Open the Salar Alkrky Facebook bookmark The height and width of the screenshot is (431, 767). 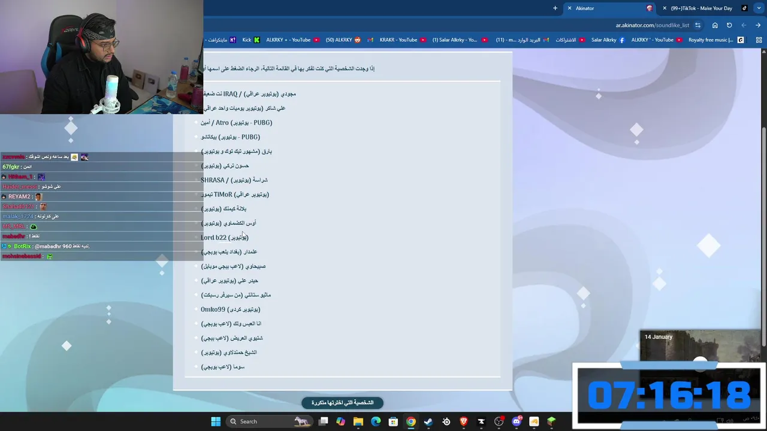tap(608, 40)
